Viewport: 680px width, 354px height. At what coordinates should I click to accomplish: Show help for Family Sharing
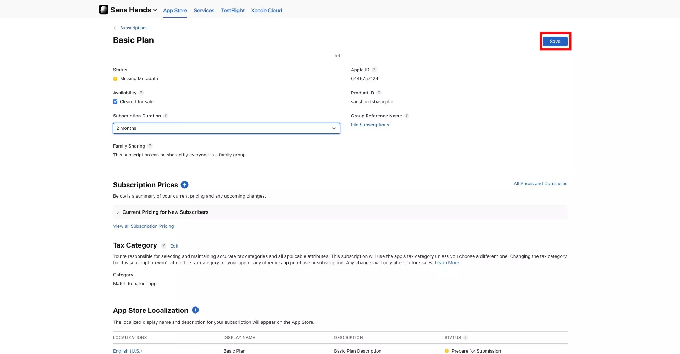pos(150,146)
